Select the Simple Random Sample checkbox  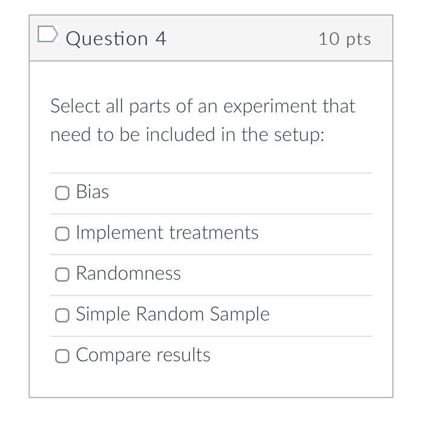coord(62,315)
